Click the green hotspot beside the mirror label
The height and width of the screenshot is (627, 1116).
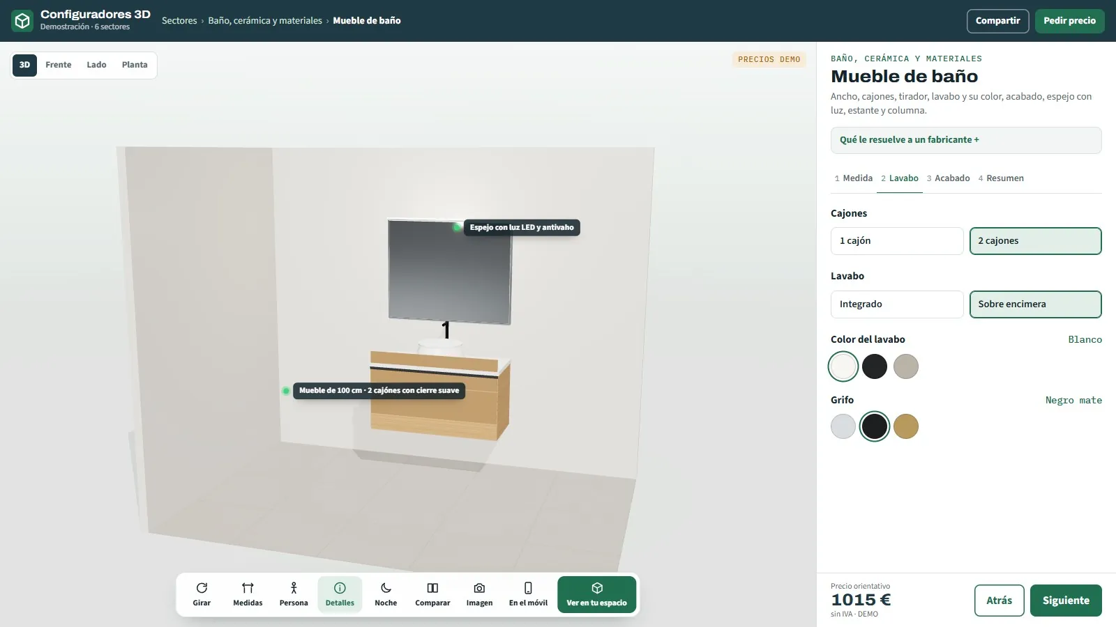[x=457, y=227]
